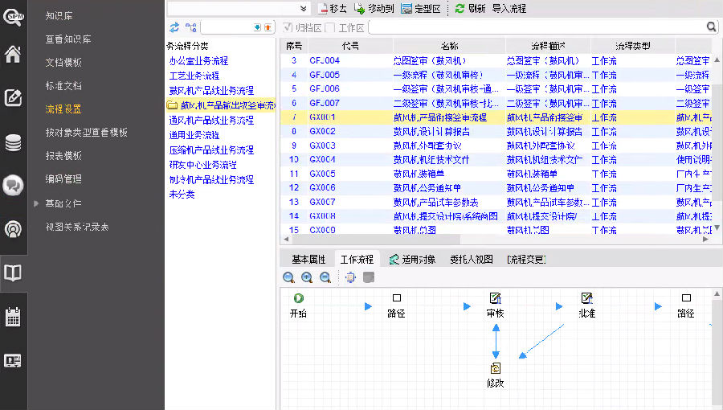Click the magnifier search icon in search bar
This screenshot has height=410, width=723.
click(x=711, y=27)
